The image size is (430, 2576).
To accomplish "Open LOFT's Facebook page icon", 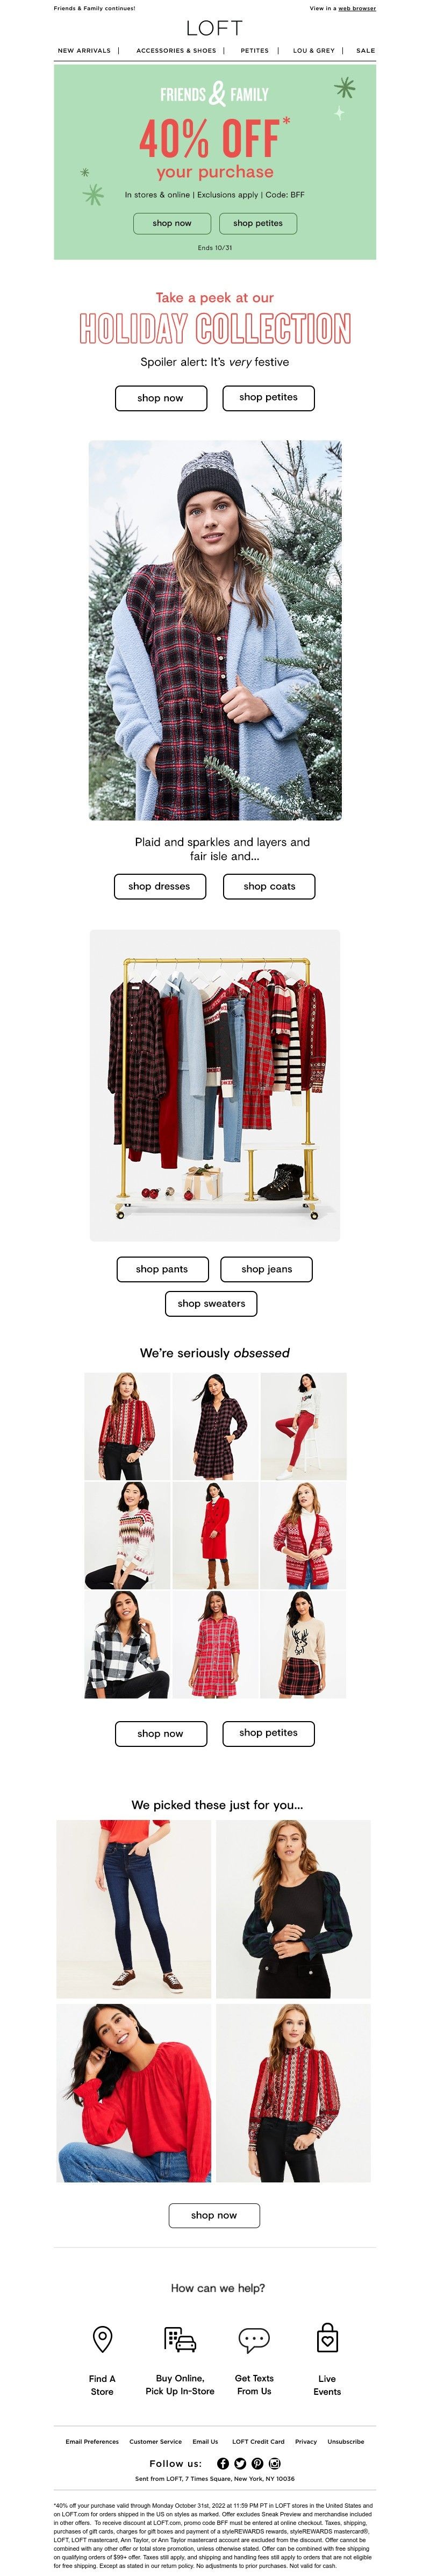I will point(223,2463).
